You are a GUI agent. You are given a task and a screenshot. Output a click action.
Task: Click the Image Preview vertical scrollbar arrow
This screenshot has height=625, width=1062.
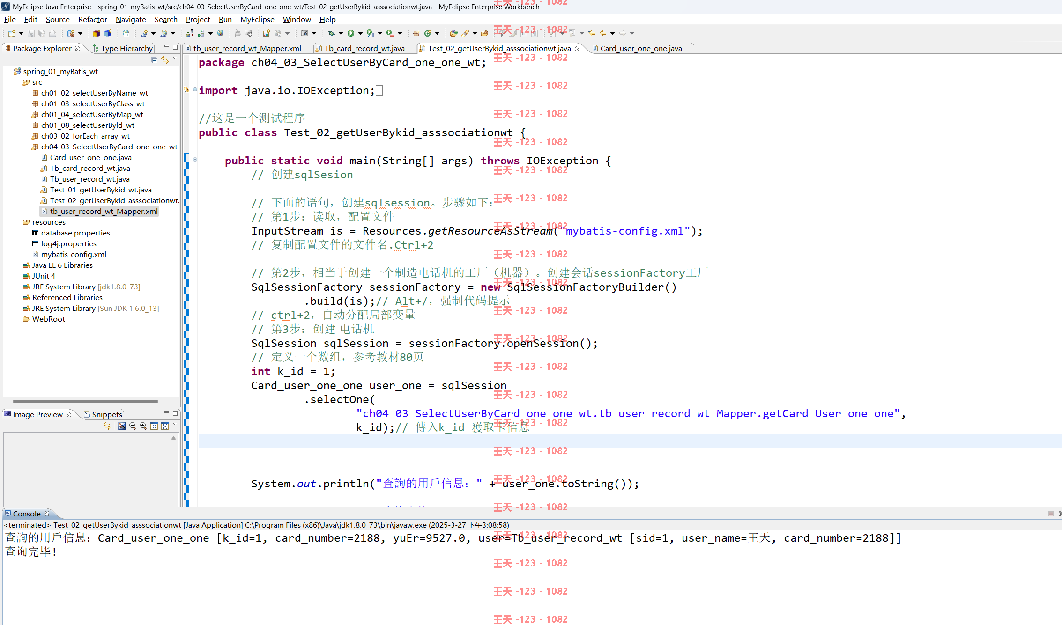click(173, 438)
